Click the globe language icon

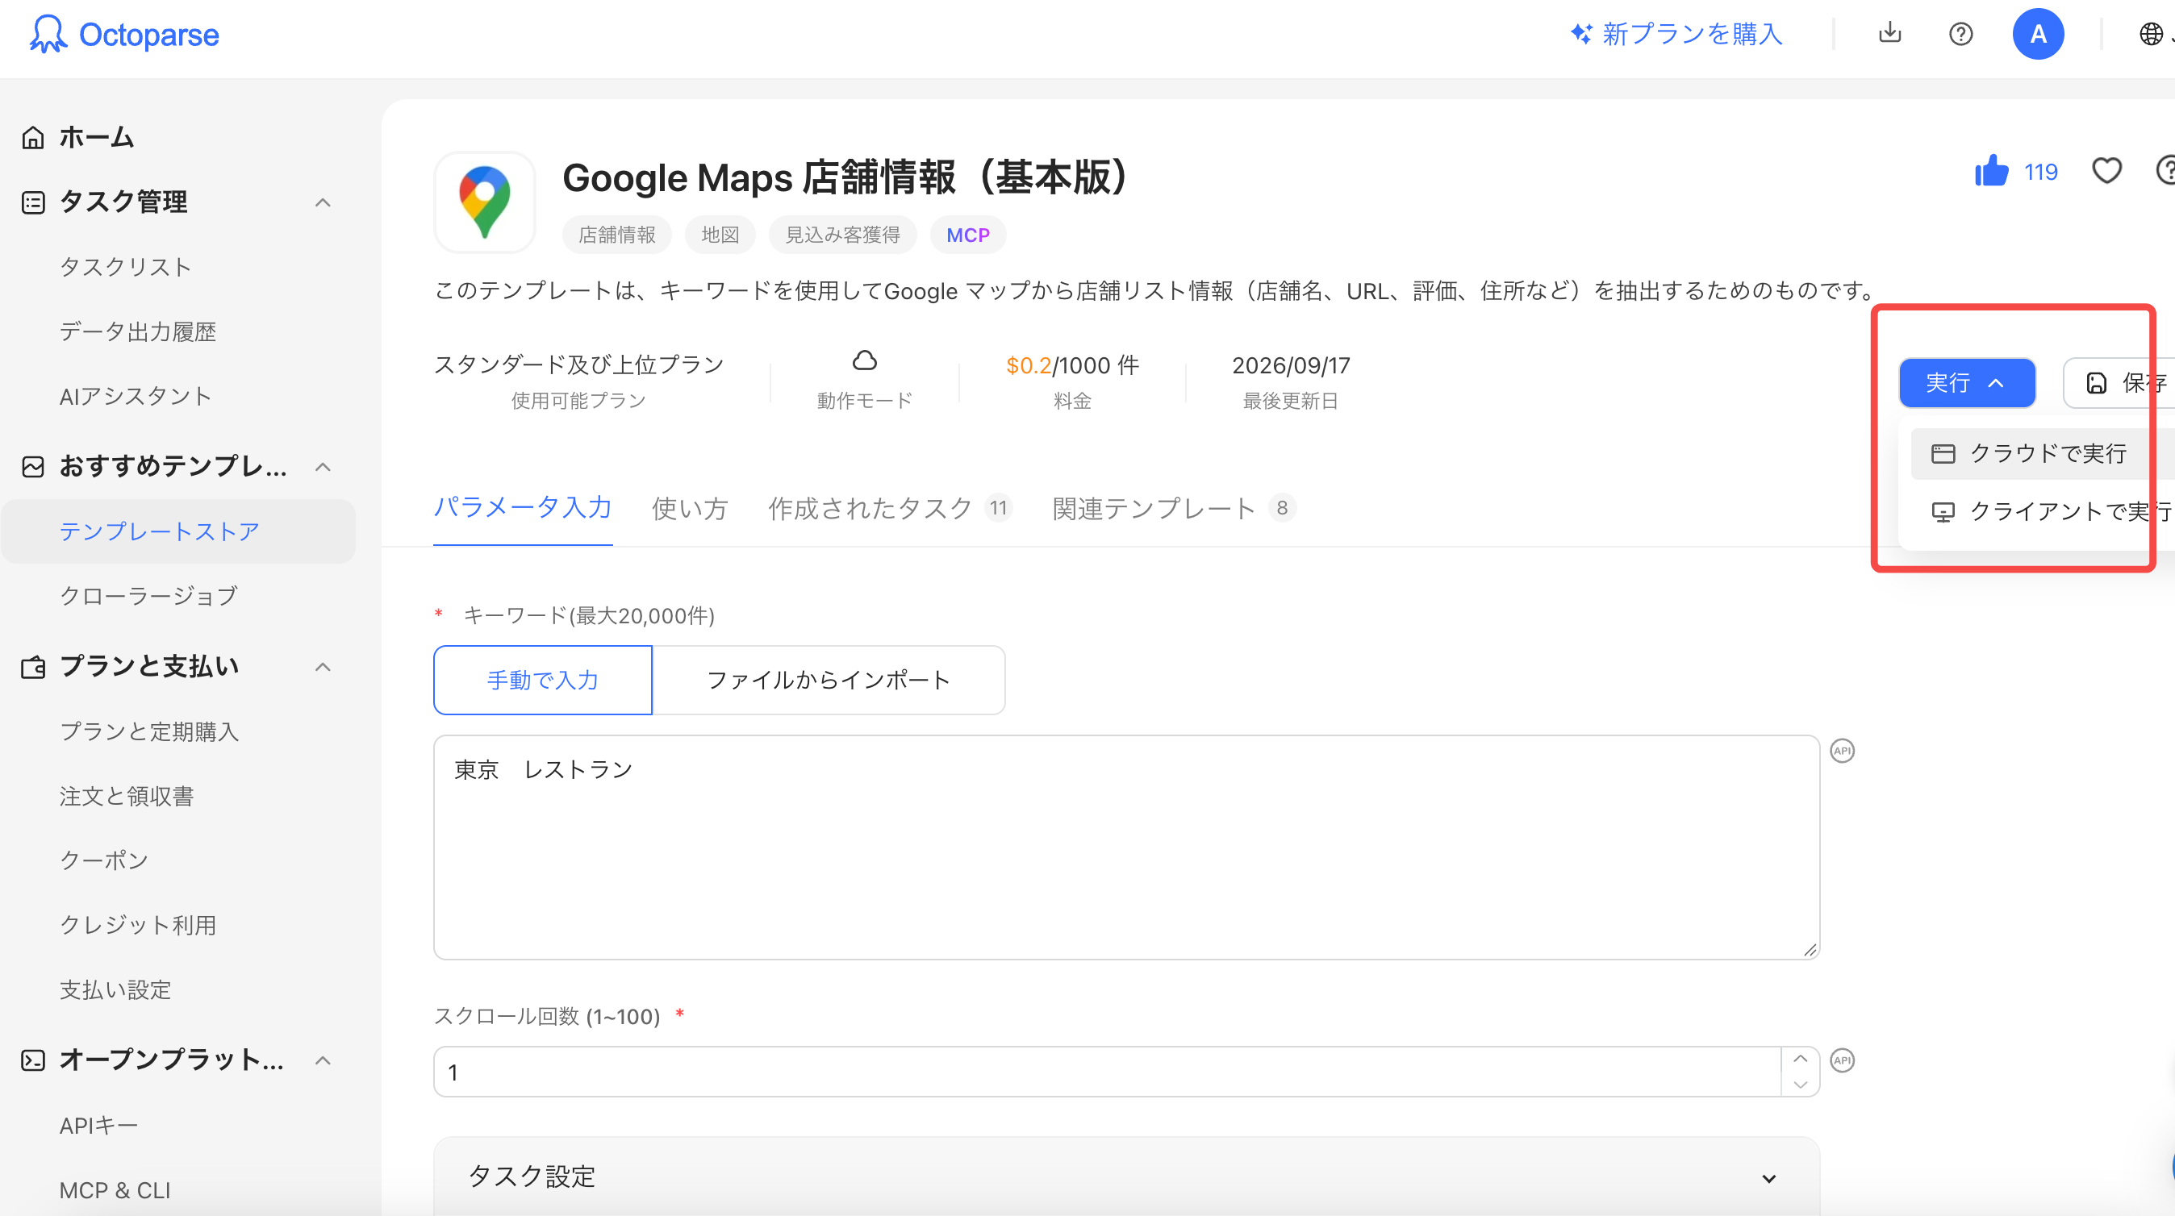(x=2151, y=35)
